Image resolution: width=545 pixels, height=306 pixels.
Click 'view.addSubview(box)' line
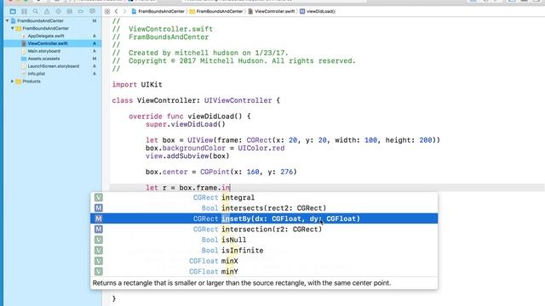click(x=187, y=156)
